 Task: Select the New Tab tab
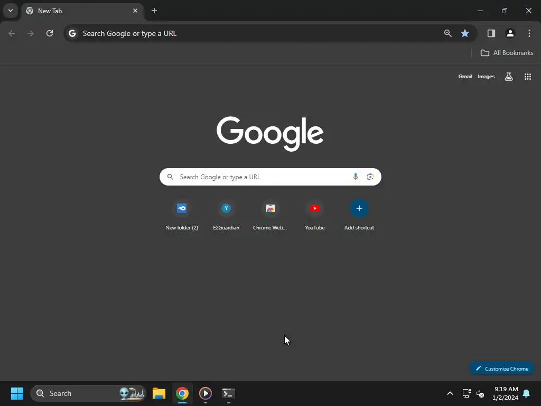pos(82,11)
